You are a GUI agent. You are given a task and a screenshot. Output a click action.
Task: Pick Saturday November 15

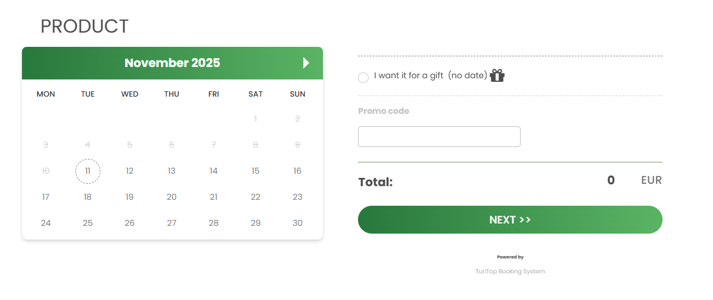pyautogui.click(x=255, y=171)
